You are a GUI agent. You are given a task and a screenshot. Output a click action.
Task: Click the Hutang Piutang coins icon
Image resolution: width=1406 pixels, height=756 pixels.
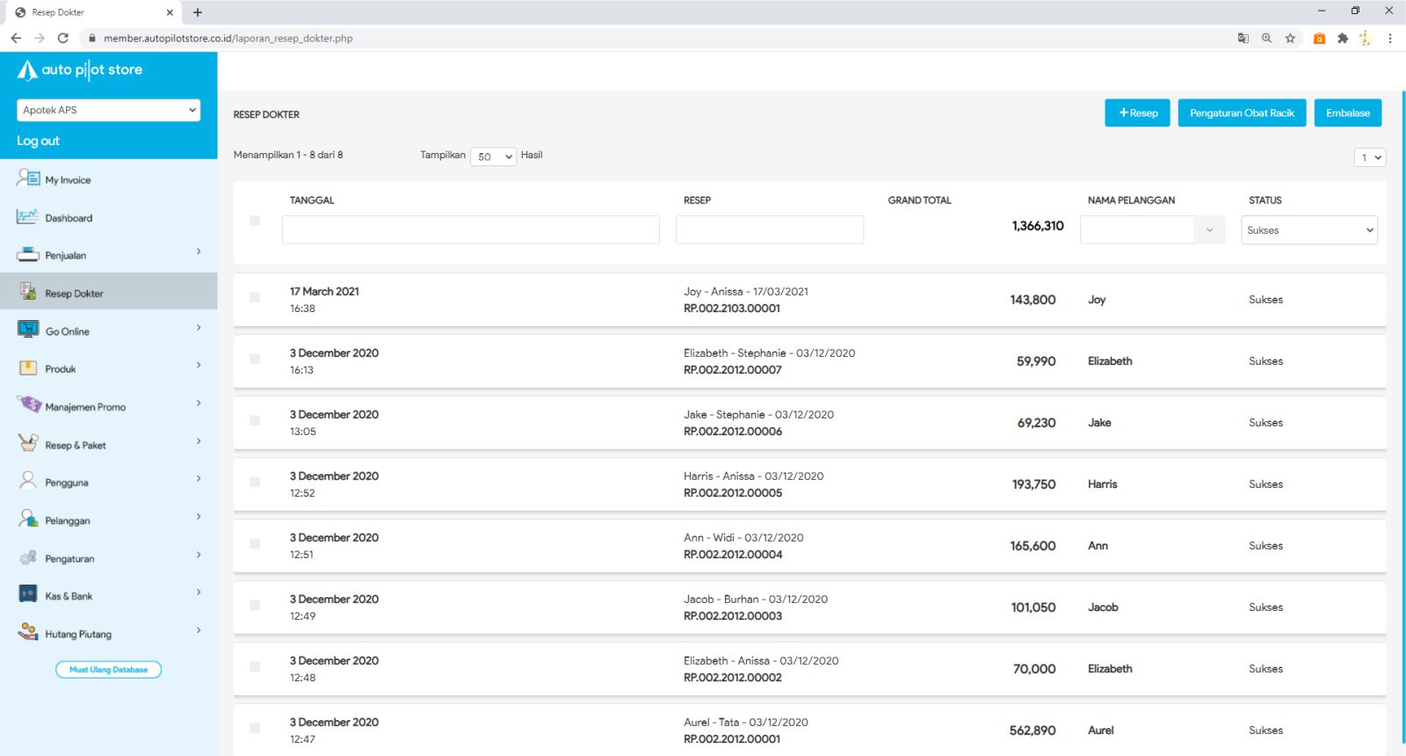click(28, 632)
